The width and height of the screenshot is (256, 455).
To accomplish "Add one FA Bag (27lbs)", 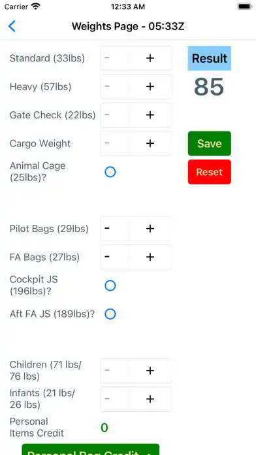I will tap(150, 257).
